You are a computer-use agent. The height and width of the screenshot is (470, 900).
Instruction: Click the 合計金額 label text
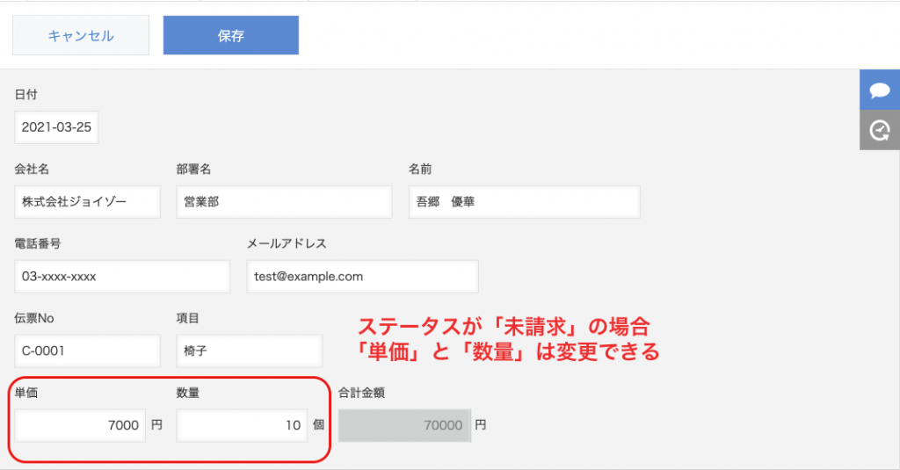(361, 393)
